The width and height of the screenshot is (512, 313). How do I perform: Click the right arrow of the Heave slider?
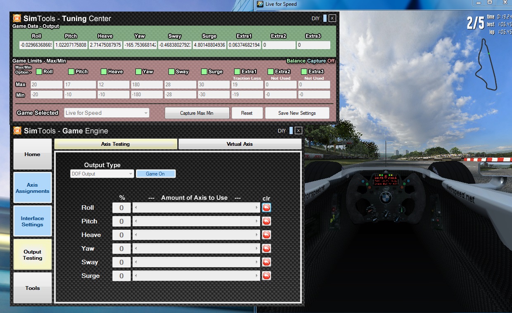(257, 235)
